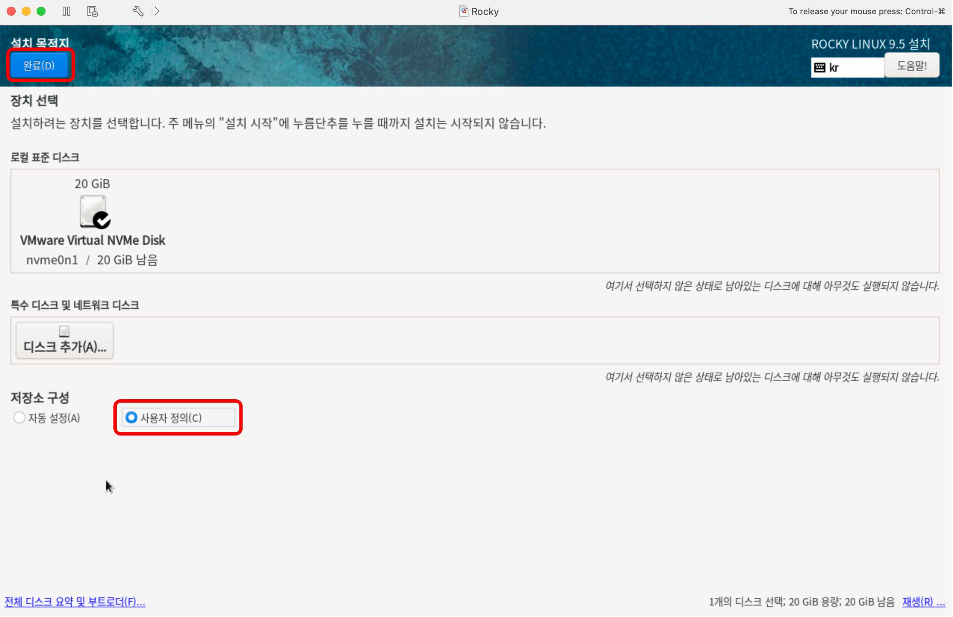Image resolution: width=953 pixels, height=617 pixels.
Task: Click the 설치 목적지 page title
Action: [x=40, y=43]
